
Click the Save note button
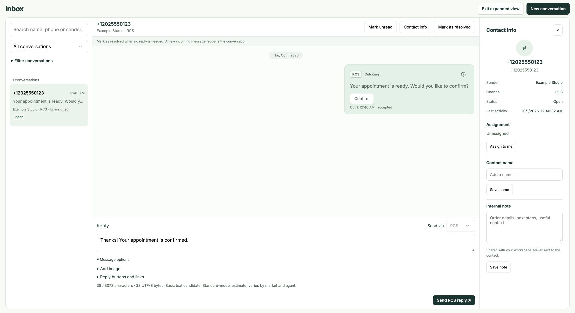498,267
